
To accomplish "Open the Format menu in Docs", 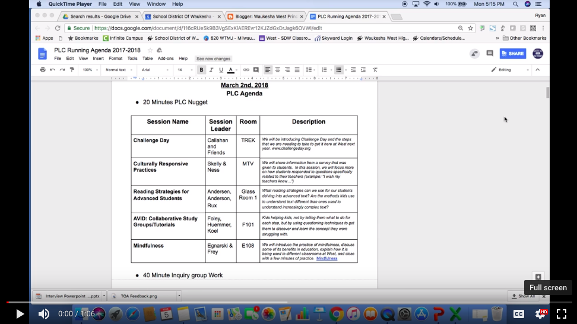I will click(x=115, y=59).
